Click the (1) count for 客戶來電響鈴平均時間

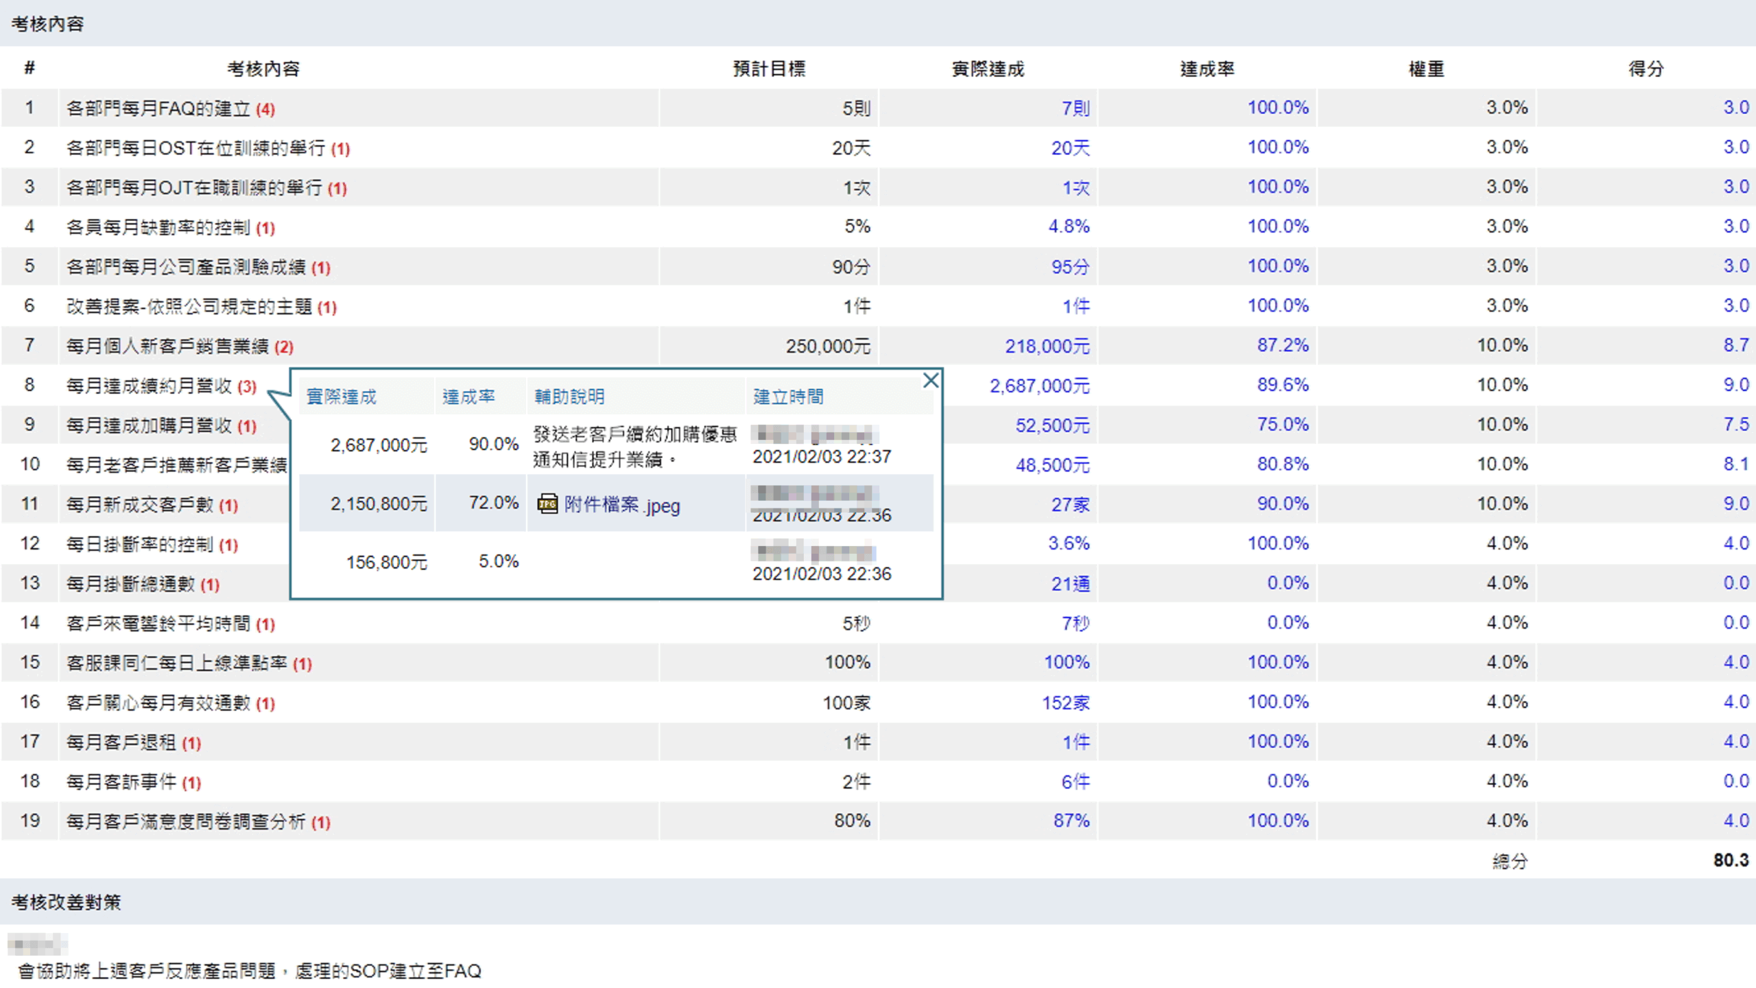(x=265, y=624)
